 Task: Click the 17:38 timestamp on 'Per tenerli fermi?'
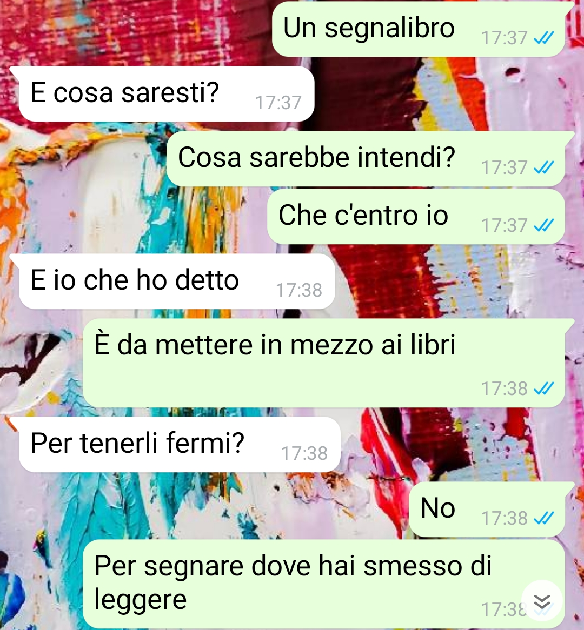(x=304, y=453)
